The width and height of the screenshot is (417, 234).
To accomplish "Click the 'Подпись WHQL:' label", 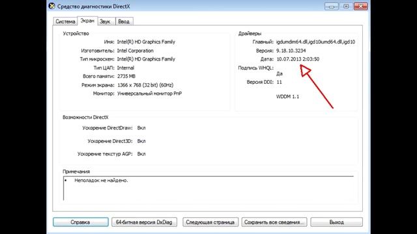I will coord(255,68).
